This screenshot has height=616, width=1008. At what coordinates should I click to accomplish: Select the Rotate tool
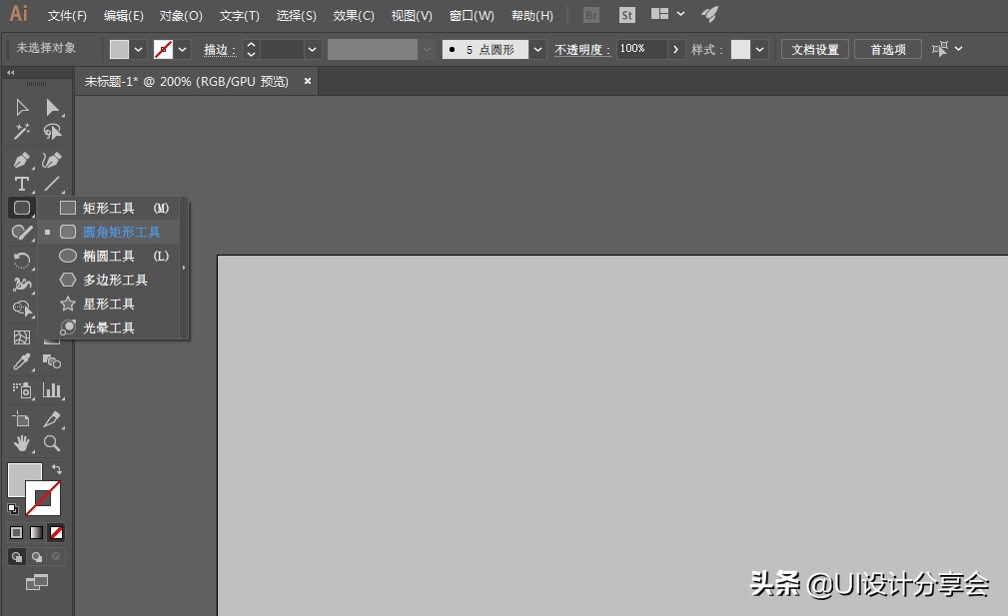pos(21,260)
